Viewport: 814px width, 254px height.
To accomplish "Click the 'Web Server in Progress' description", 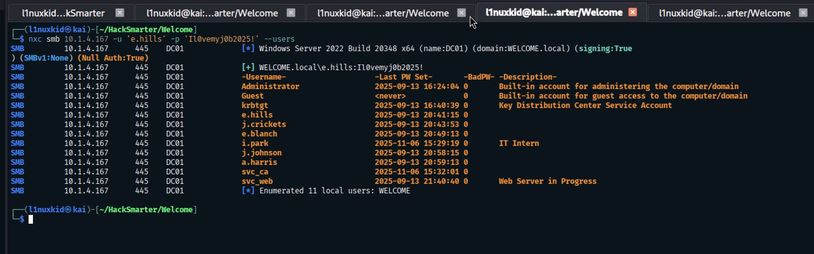I will pyautogui.click(x=547, y=181).
